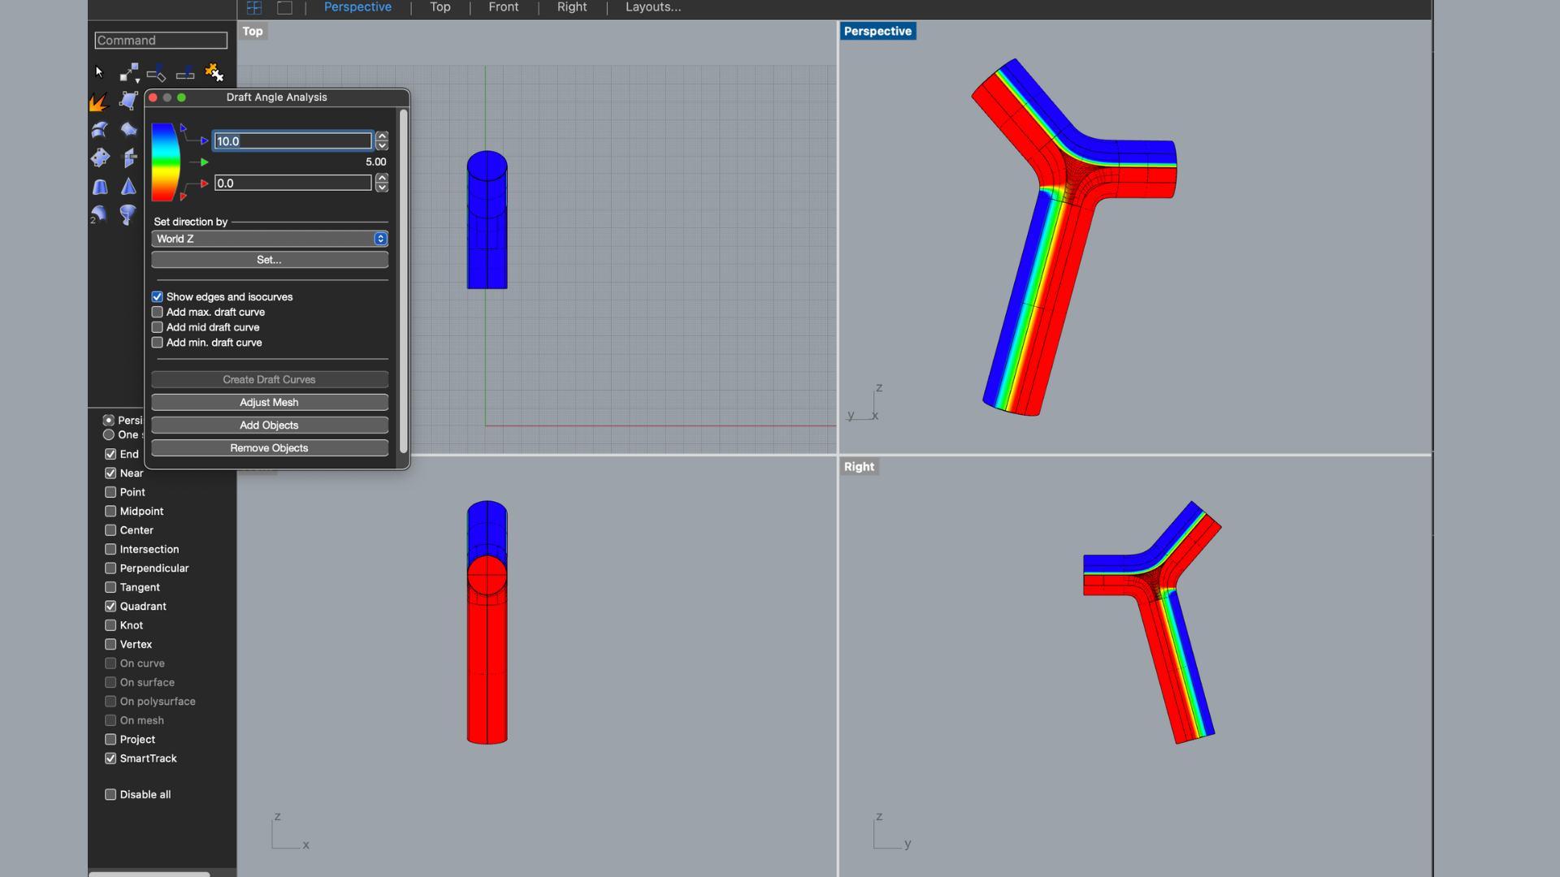Click the Adjust Mesh button
The width and height of the screenshot is (1560, 877).
click(x=269, y=403)
